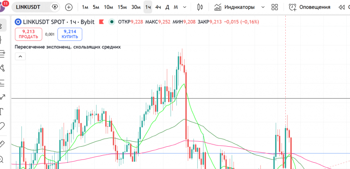Select the pattern drawing tool with nodes
The height and width of the screenshot is (169, 350).
2,68
